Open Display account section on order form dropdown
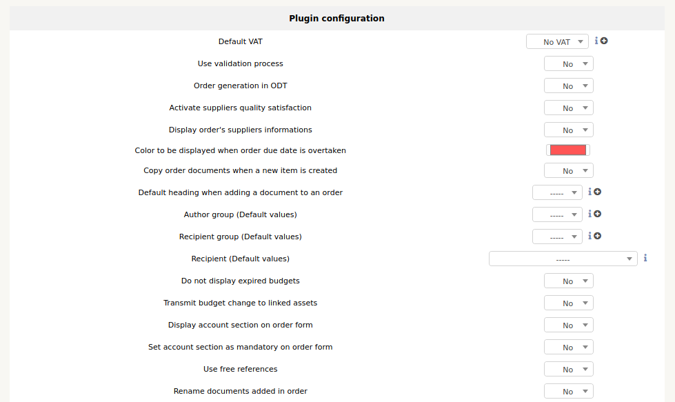 (x=568, y=325)
